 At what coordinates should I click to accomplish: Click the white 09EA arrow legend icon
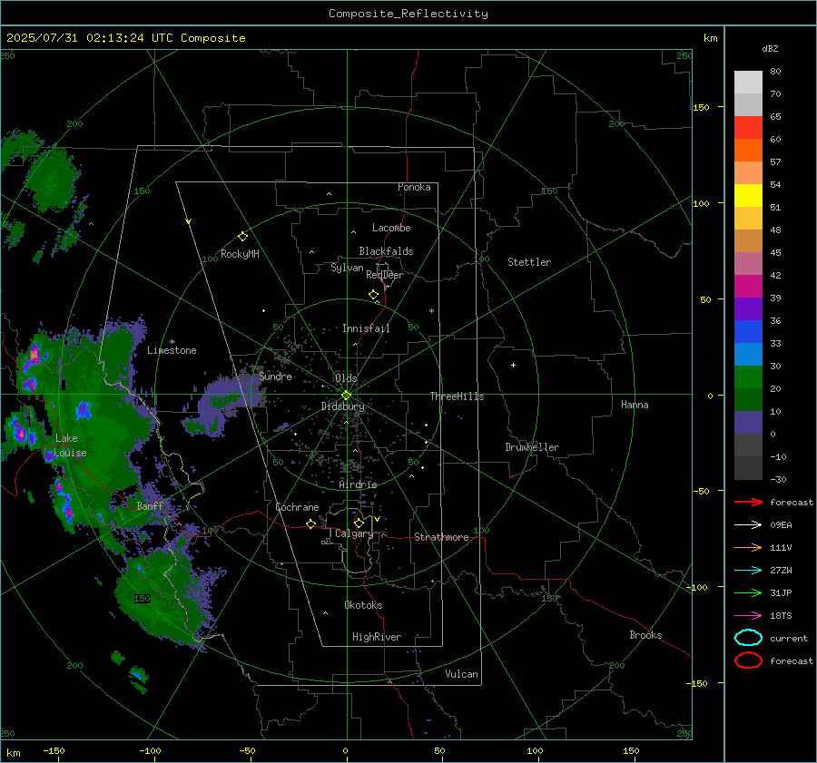pos(748,525)
